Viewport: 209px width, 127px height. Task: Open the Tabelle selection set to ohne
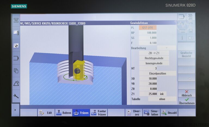(162, 99)
